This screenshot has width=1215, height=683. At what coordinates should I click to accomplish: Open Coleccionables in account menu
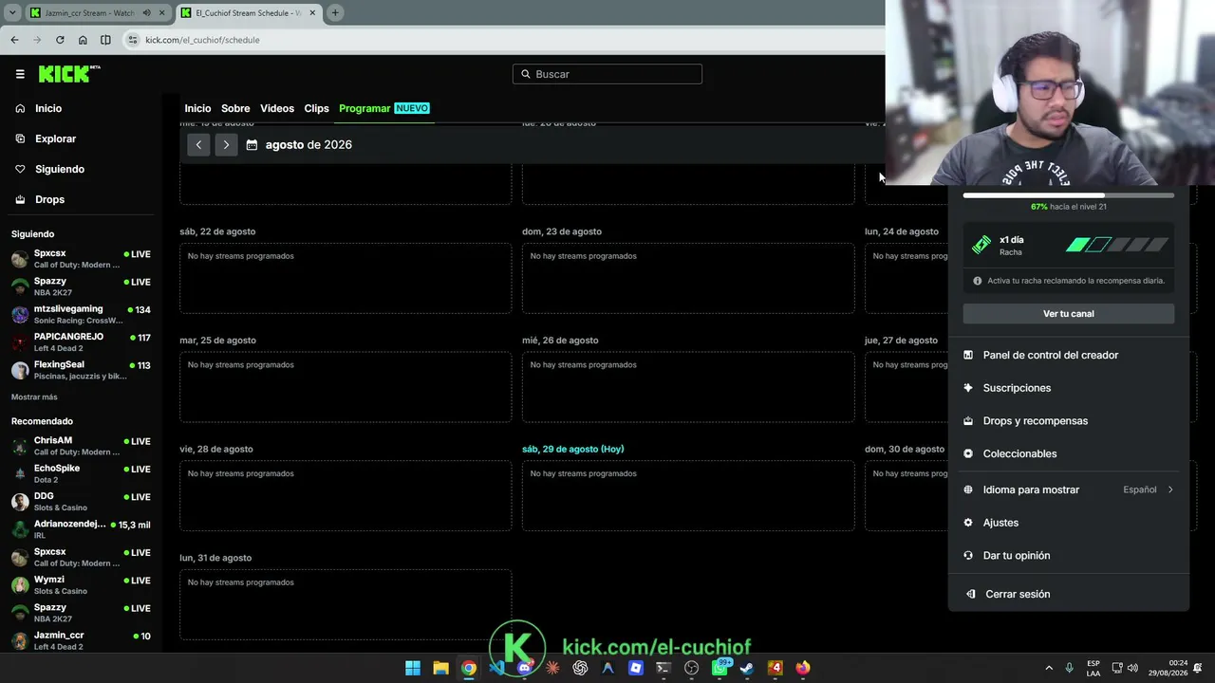point(1069,453)
